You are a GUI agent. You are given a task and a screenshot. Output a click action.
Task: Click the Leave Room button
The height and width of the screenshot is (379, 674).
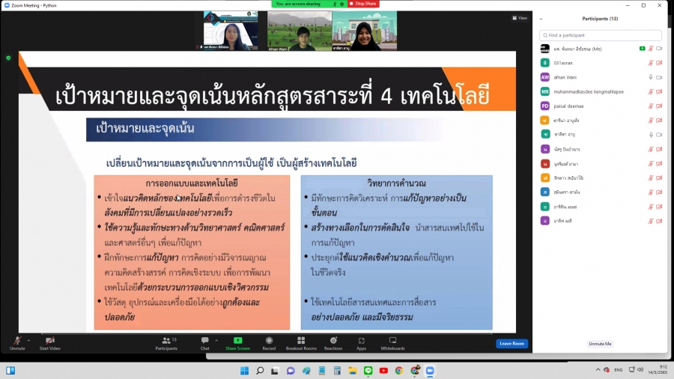tap(511, 344)
